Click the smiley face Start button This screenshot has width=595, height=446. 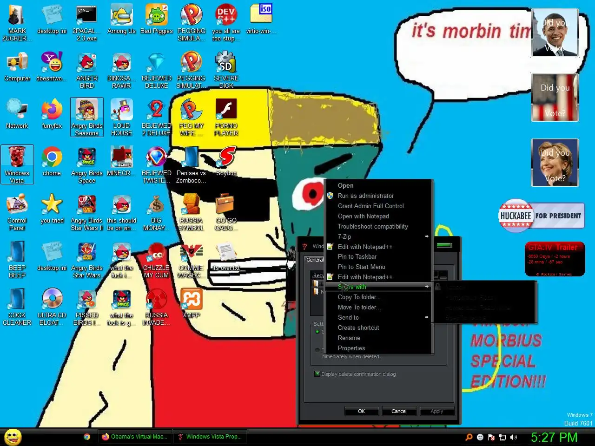(x=13, y=437)
